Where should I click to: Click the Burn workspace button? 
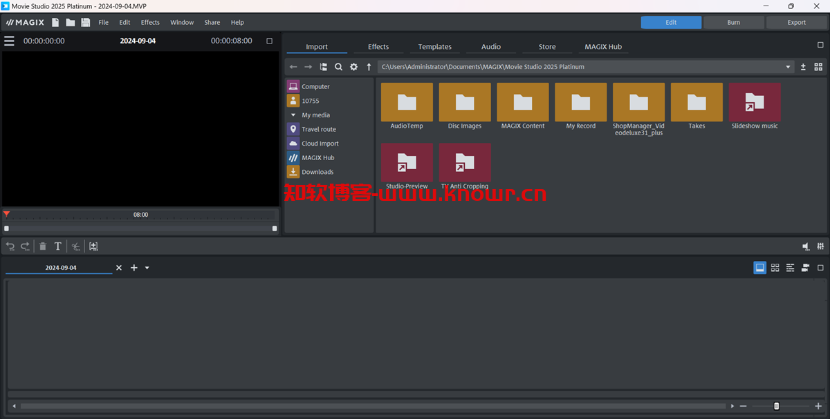(734, 22)
